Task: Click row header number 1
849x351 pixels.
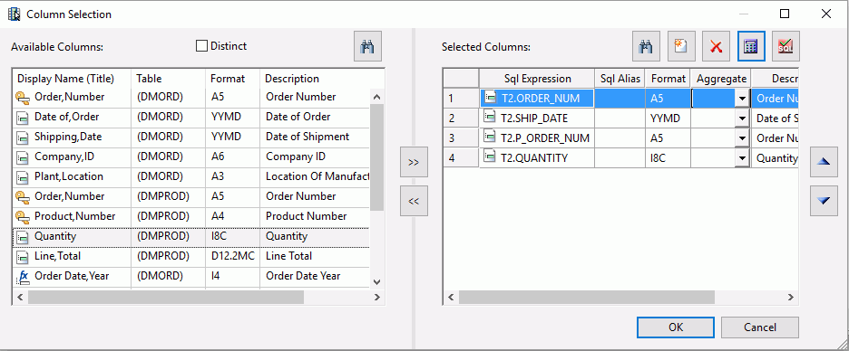Action: (461, 99)
